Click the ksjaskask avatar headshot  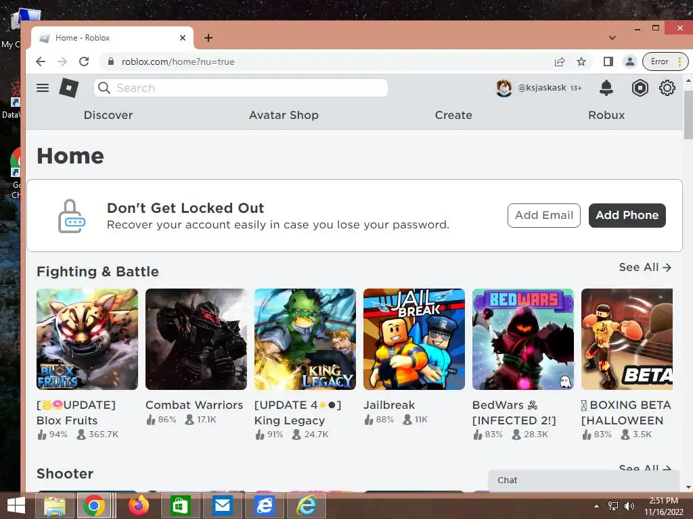[504, 88]
